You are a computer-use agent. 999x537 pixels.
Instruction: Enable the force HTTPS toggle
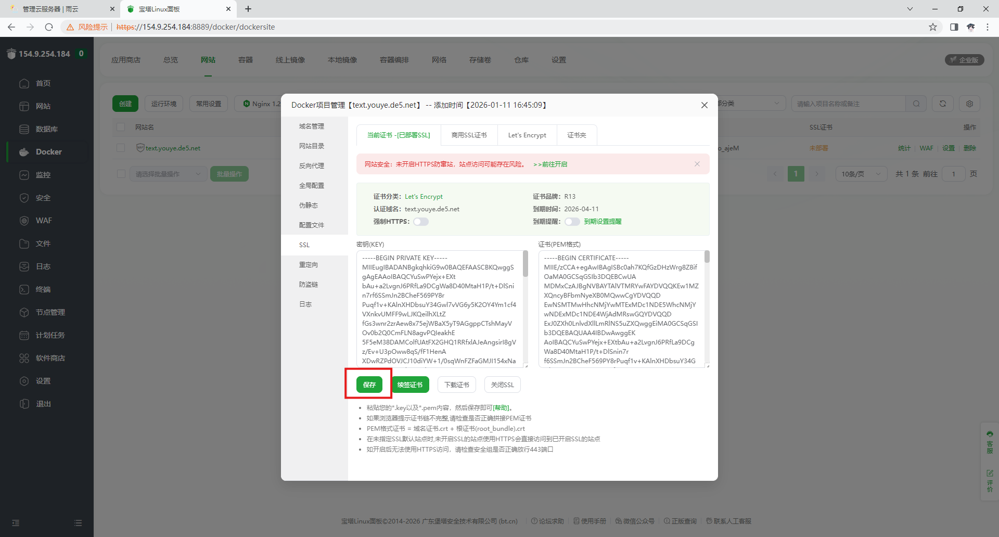(x=421, y=222)
